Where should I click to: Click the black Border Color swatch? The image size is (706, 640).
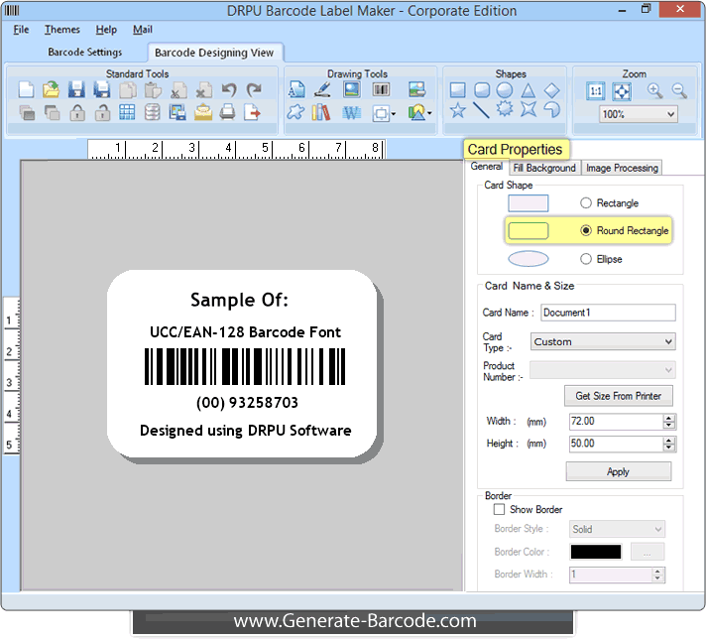[596, 552]
